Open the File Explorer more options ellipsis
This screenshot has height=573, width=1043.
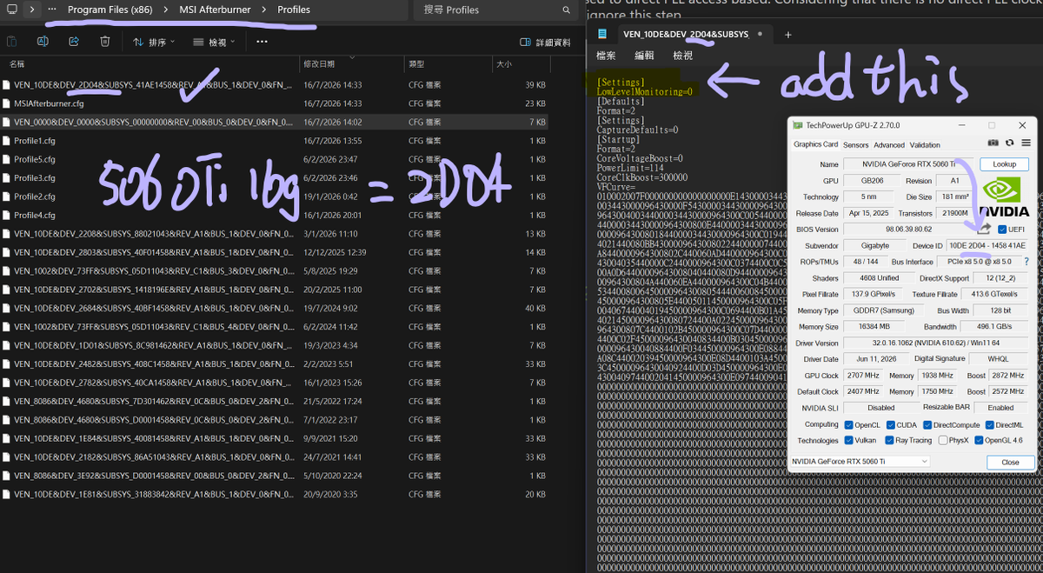(x=262, y=42)
